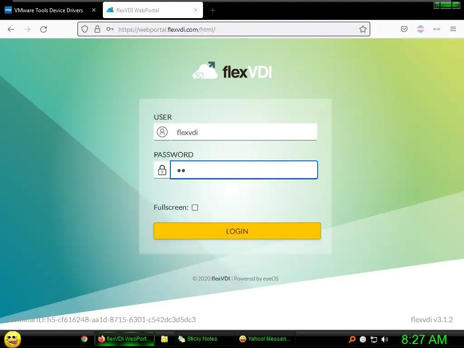
Task: Launch Chrome from the taskbar
Action: pyautogui.click(x=84, y=339)
